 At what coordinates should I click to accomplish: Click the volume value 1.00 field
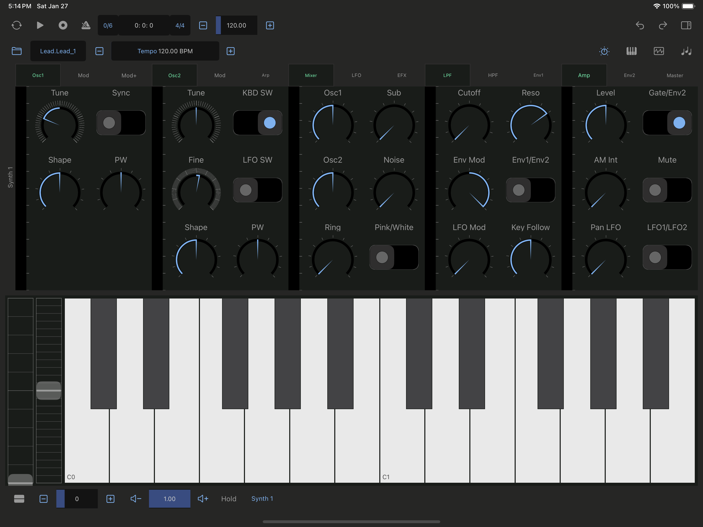169,499
